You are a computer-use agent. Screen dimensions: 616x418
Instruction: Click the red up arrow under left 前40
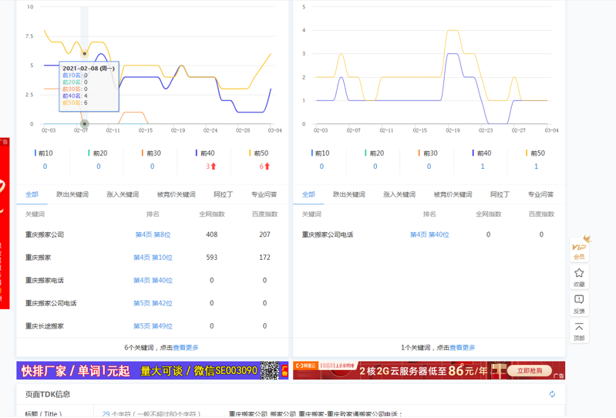pos(214,167)
